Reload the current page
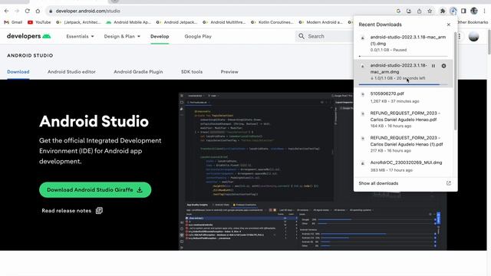 point(28,11)
